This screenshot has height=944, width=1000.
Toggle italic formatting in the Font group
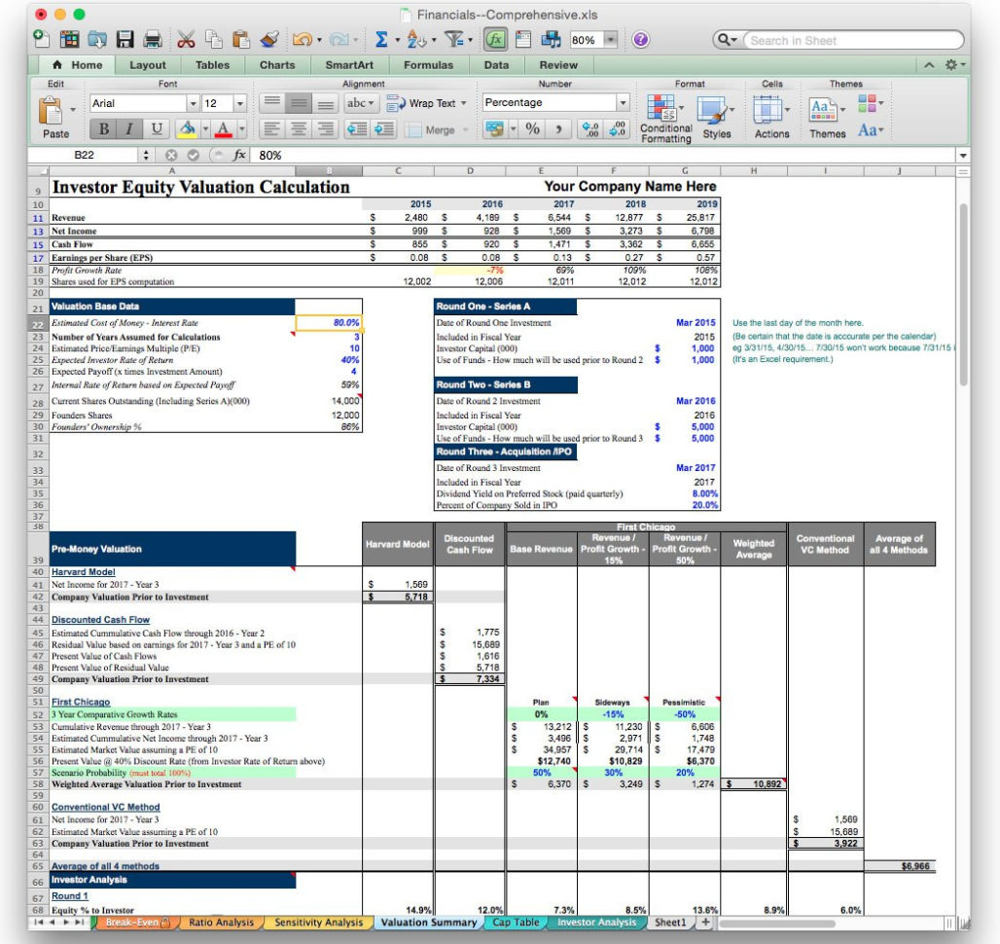(127, 127)
